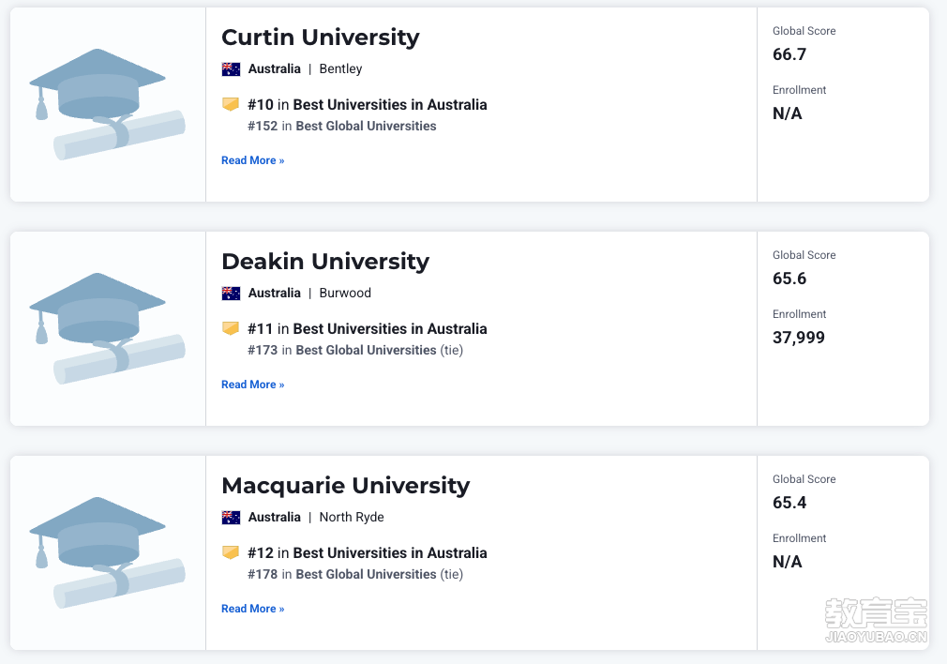Click the Deakin University graduation cap thumbnail
947x664 pixels.
108,328
